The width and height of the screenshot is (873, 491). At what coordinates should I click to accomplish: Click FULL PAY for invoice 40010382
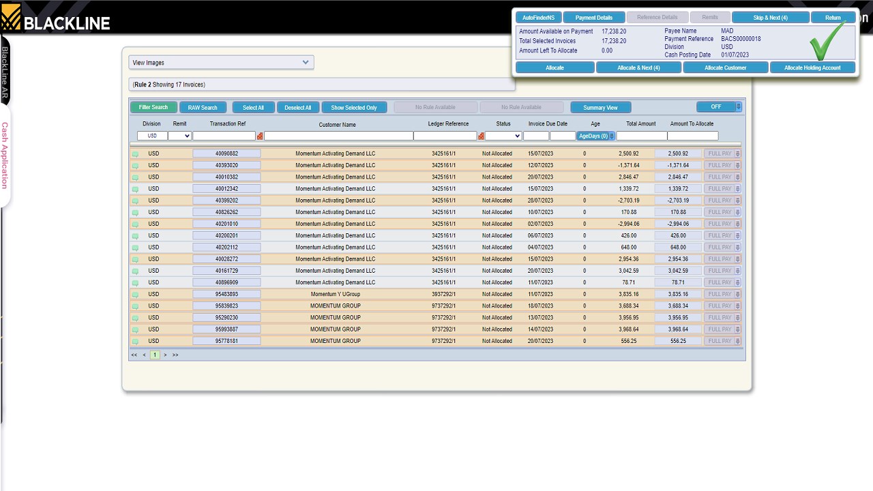pyautogui.click(x=720, y=177)
